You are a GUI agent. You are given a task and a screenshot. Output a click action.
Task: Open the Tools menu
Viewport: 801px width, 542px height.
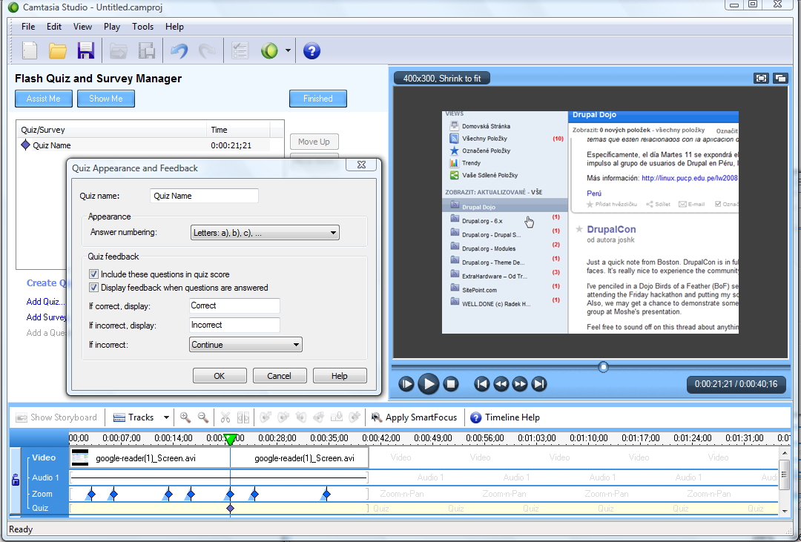tap(142, 27)
